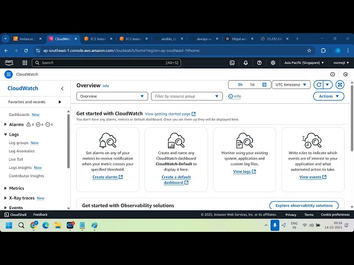The image size is (354, 265).
Task: Open the AWS console settings gear
Action: [x=273, y=63]
